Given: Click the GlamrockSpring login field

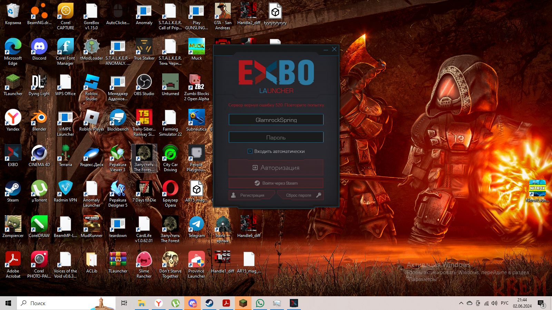Looking at the screenshot, I should coord(276,120).
